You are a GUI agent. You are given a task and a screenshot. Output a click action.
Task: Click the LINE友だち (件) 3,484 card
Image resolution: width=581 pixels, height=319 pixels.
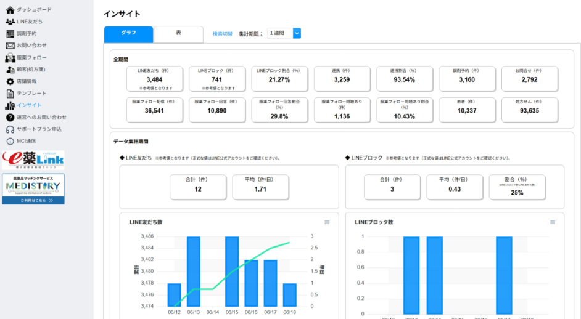click(x=155, y=78)
